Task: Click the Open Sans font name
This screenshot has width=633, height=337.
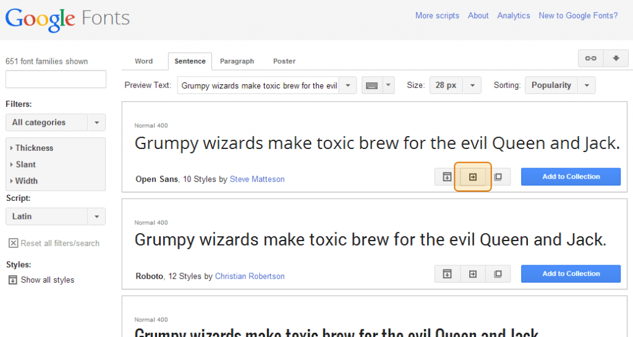Action: point(156,179)
